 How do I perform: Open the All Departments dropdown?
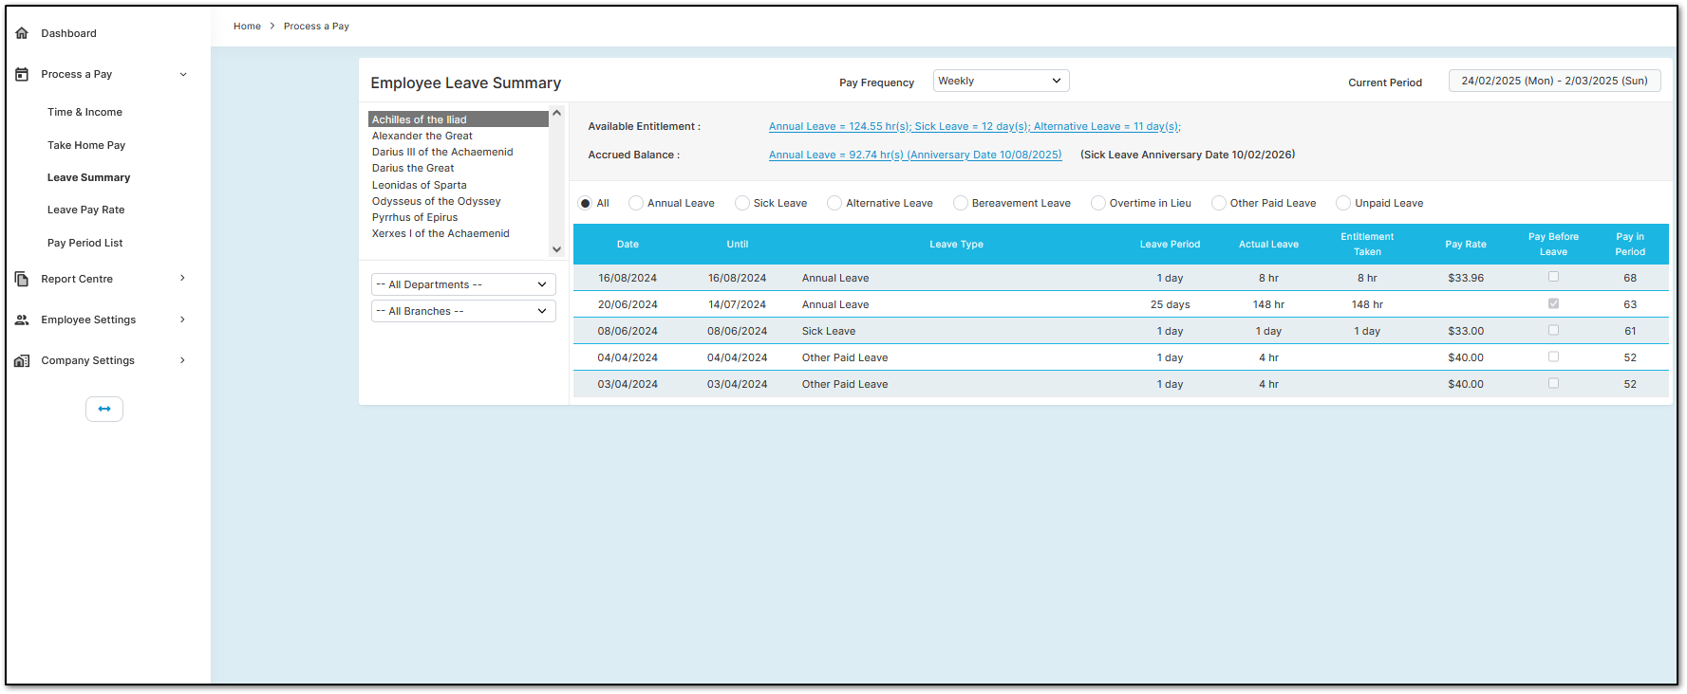(463, 284)
